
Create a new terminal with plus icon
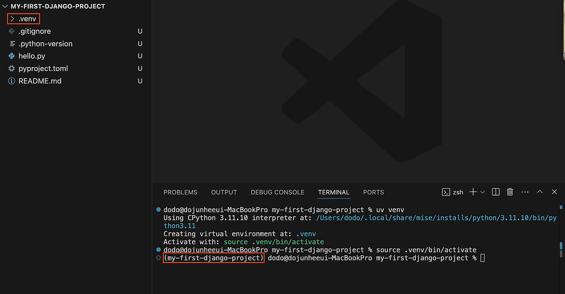tap(473, 192)
